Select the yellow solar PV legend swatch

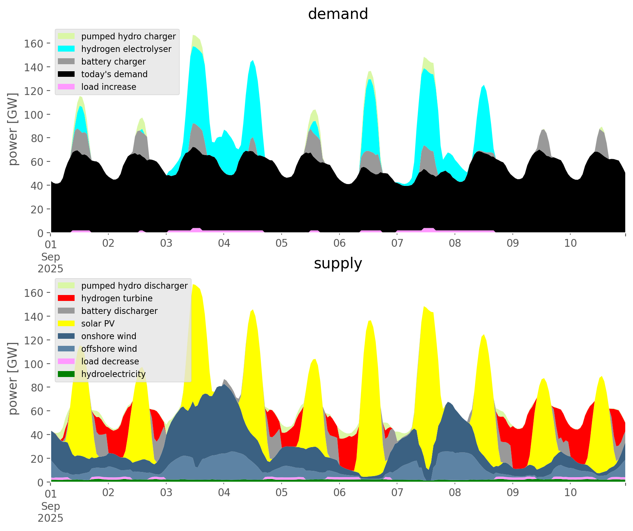click(x=66, y=324)
